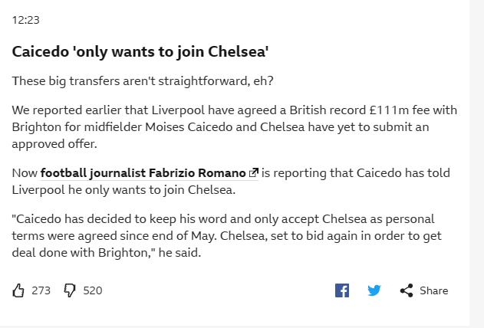Share the post via the Twitter bird icon
This screenshot has width=484, height=328.
[x=374, y=290]
